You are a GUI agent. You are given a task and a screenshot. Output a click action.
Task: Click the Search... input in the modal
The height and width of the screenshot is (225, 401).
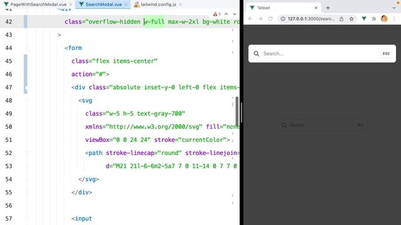coord(321,54)
